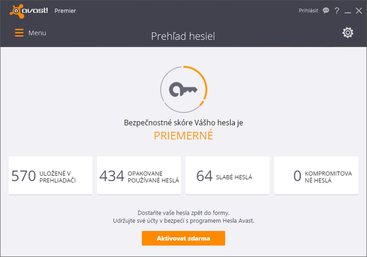
Task: Open help with the question mark icon
Action: 337,11
